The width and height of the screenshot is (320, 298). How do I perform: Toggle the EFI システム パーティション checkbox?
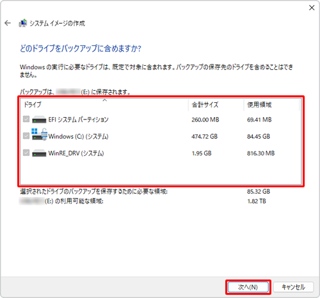point(26,119)
